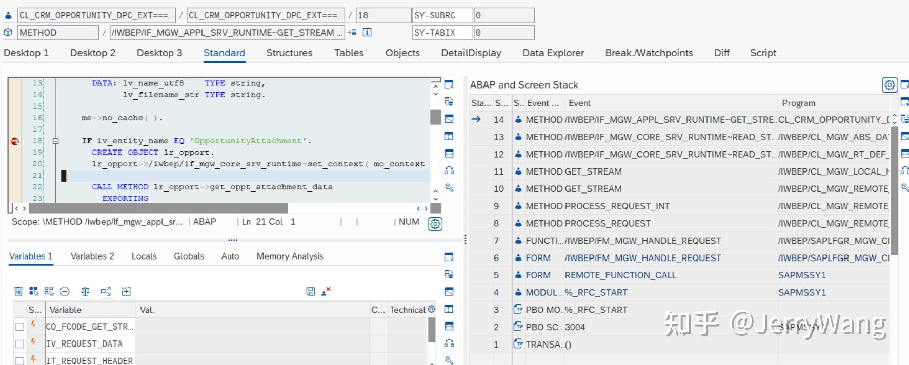
Task: Switch to the Globals tab
Action: (189, 256)
